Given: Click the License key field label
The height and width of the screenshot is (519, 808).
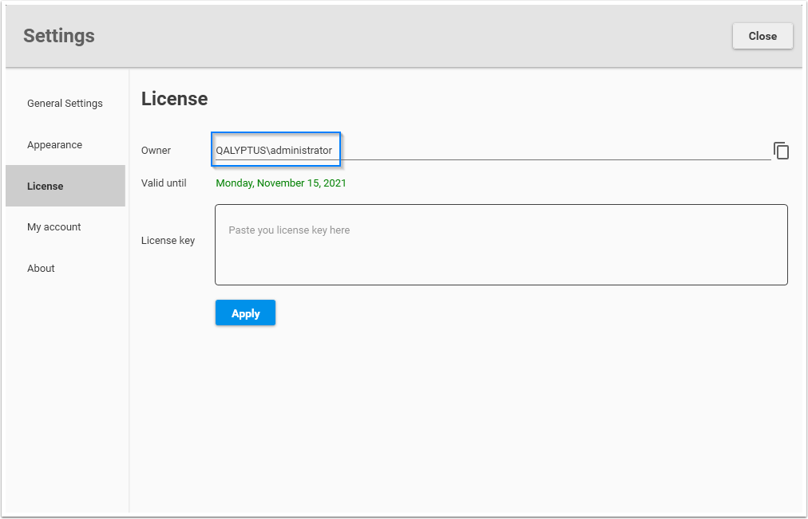Looking at the screenshot, I should [168, 240].
